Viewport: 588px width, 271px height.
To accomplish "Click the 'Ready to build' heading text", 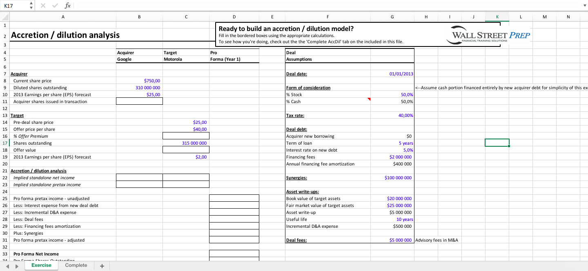I will click(x=286, y=29).
